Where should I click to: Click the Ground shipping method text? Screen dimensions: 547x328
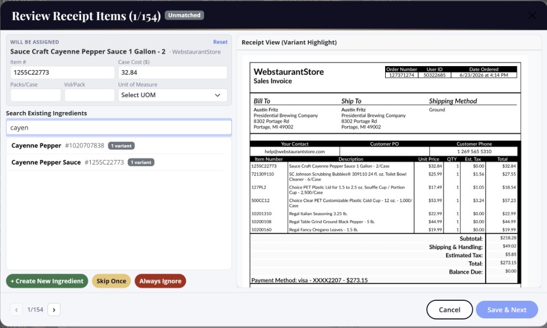(x=437, y=110)
